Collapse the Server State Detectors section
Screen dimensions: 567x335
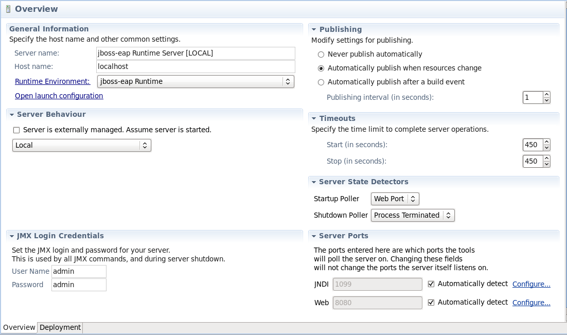point(314,182)
